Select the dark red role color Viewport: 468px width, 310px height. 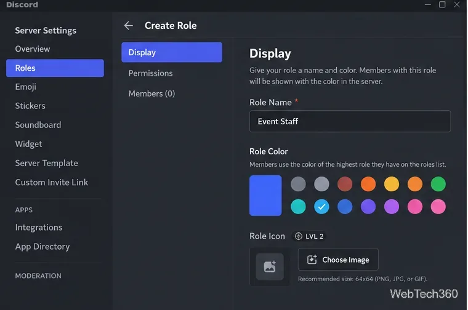click(345, 184)
